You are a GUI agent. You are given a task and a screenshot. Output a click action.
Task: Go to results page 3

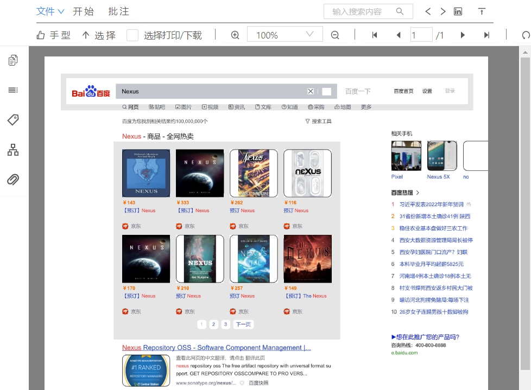[x=225, y=324]
